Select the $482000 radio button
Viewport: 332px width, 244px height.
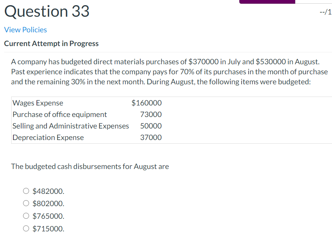(26, 191)
